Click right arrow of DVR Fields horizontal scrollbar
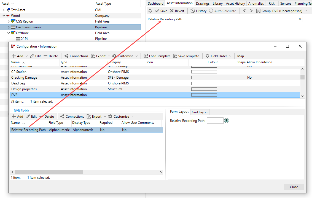The width and height of the screenshot is (312, 198). click(x=161, y=172)
